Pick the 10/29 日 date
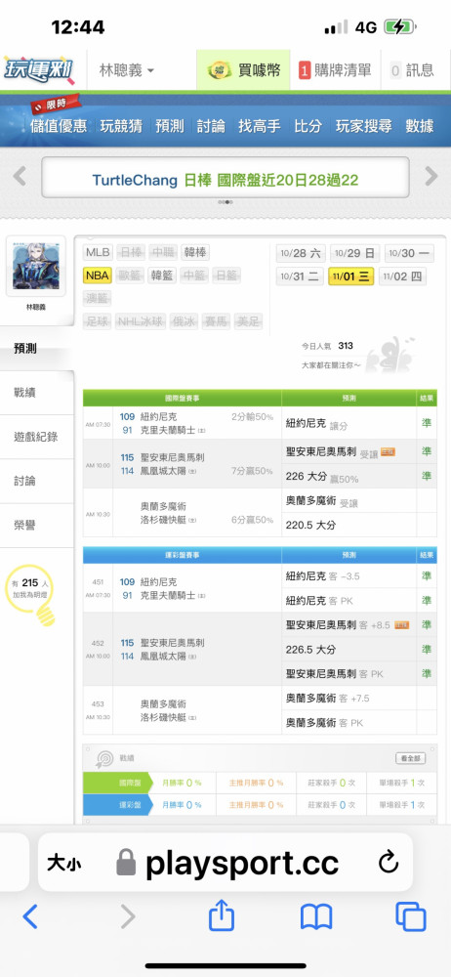Viewport: 451px width, 977px height. [355, 254]
